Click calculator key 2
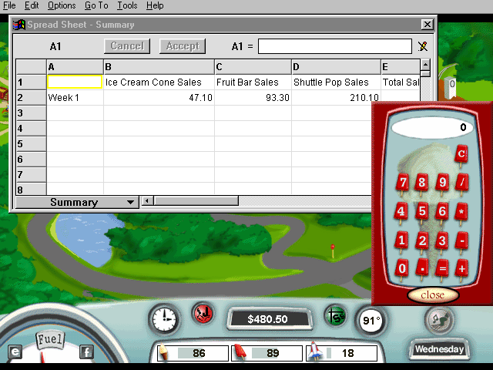The height and width of the screenshot is (370, 493). [x=422, y=240]
